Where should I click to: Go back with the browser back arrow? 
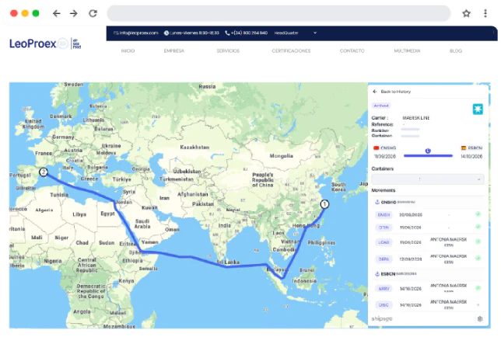(x=57, y=13)
